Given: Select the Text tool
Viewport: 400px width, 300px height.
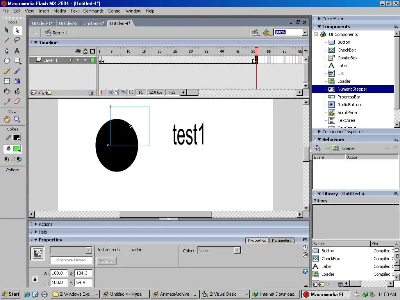Looking at the screenshot, I should point(17,50).
